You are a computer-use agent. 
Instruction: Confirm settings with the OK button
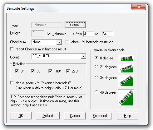21,116
